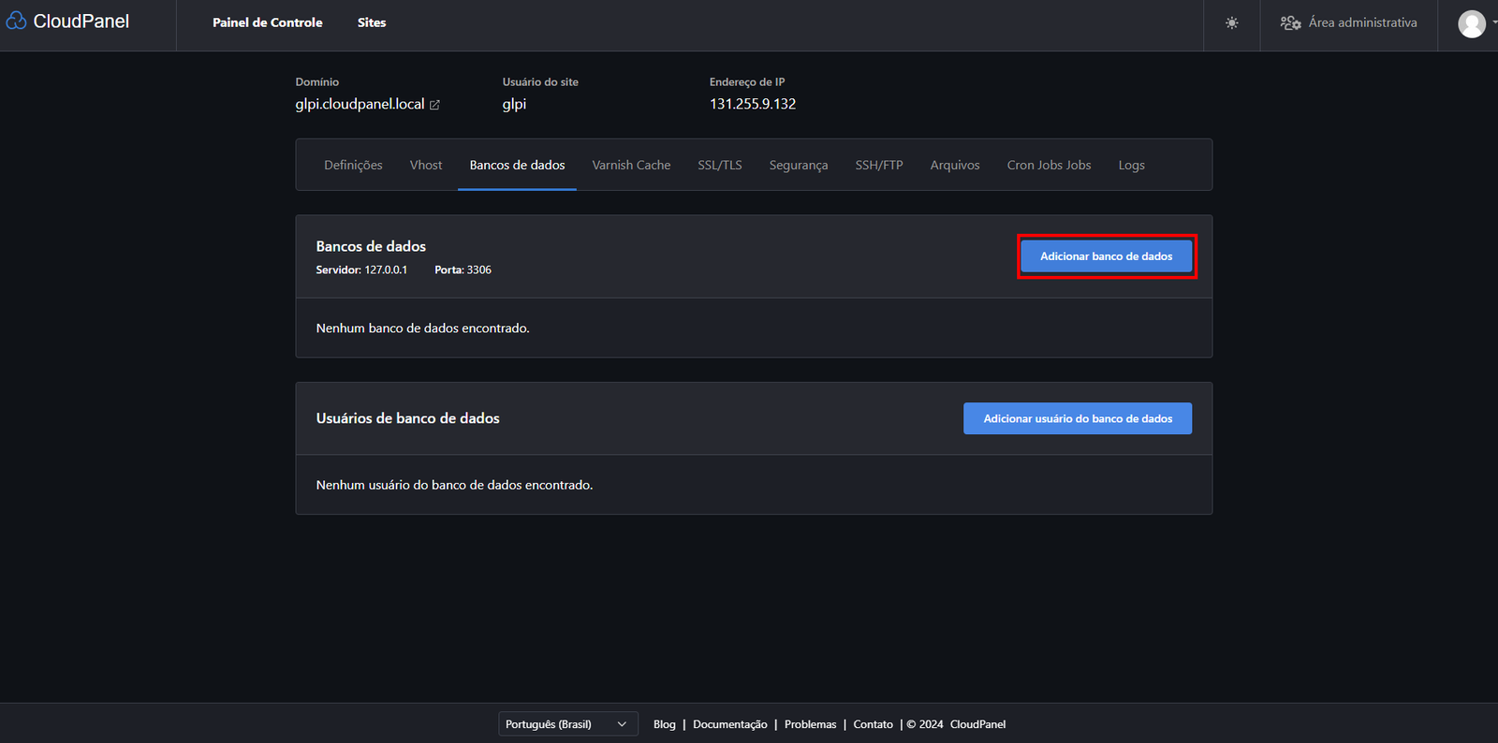Open the user avatar account menu
This screenshot has height=743, width=1498.
[1472, 23]
